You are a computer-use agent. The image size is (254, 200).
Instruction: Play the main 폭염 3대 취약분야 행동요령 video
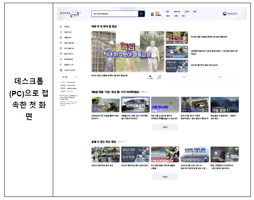[128, 51]
